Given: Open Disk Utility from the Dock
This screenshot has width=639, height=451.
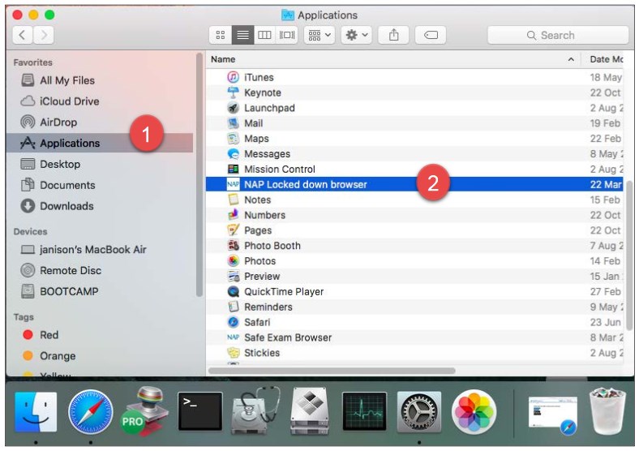Looking at the screenshot, I should [255, 410].
